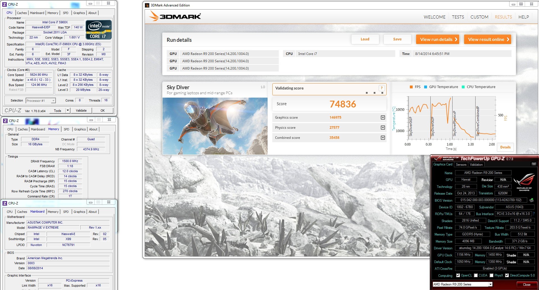This screenshot has width=539, height=290.
Task: Toggle the PhysX checkbox
Action: click(x=492, y=275)
